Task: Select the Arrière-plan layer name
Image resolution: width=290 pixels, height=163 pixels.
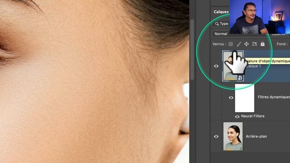Action: [x=256, y=136]
